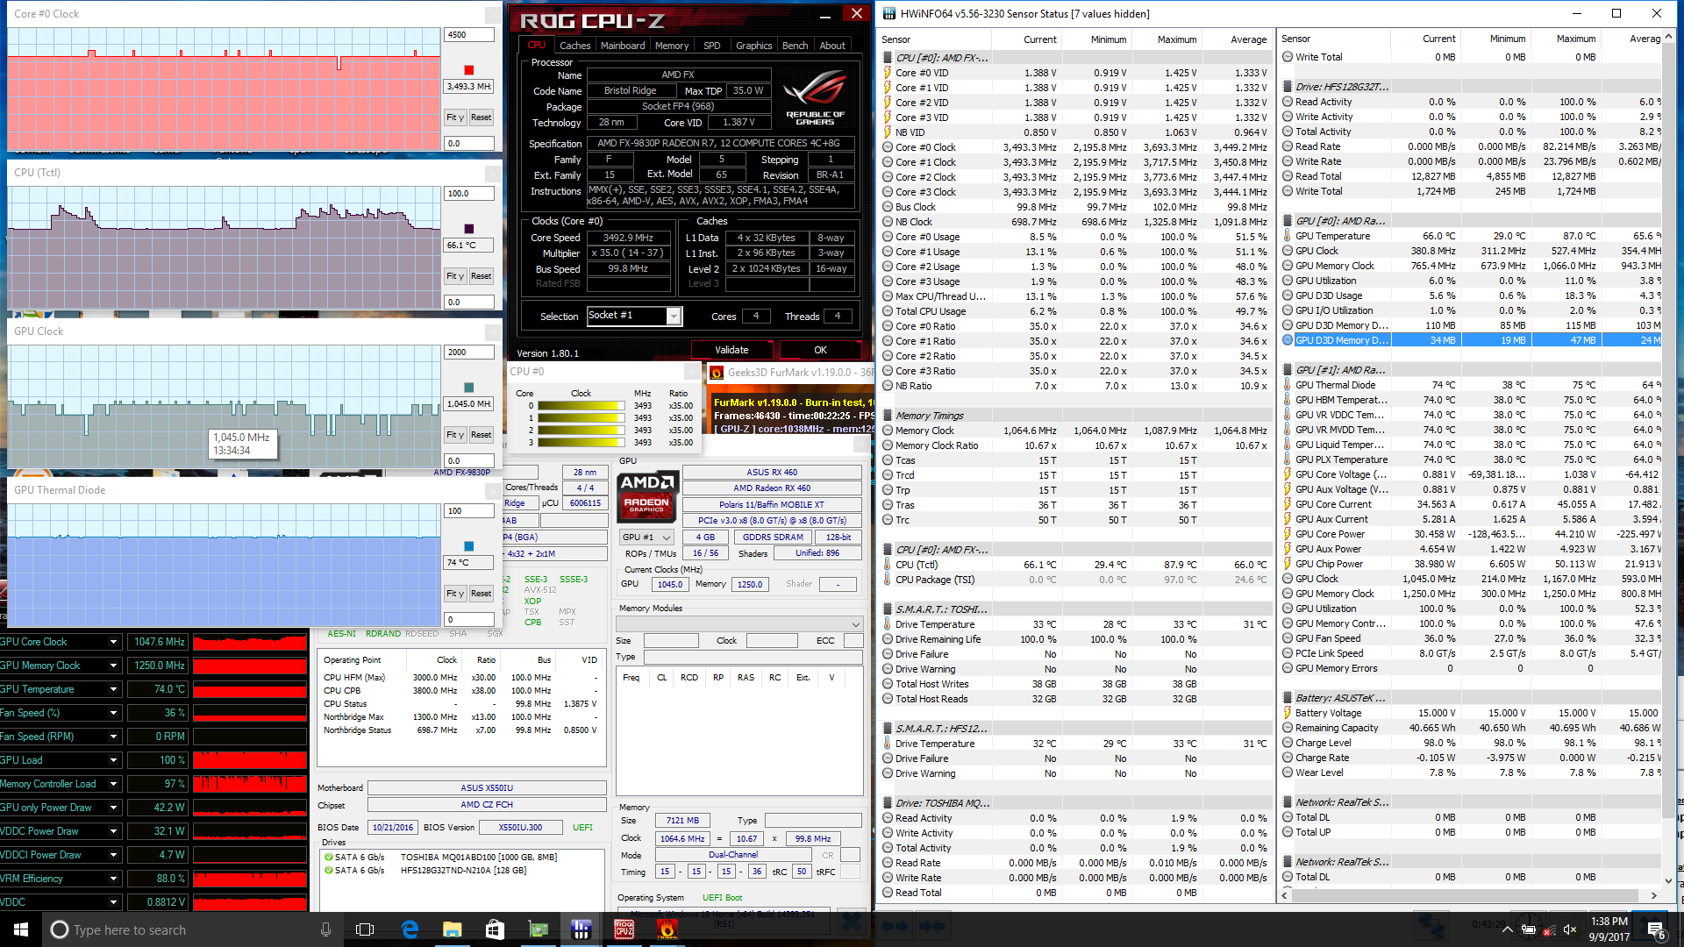Click Memory Timings group icon
1684x947 pixels.
[888, 416]
